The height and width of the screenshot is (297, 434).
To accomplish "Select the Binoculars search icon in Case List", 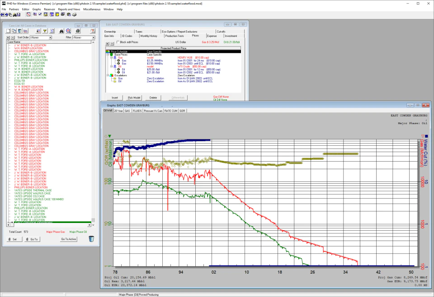I will click(x=61, y=31).
